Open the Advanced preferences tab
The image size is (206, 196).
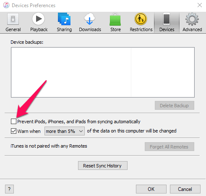192,22
